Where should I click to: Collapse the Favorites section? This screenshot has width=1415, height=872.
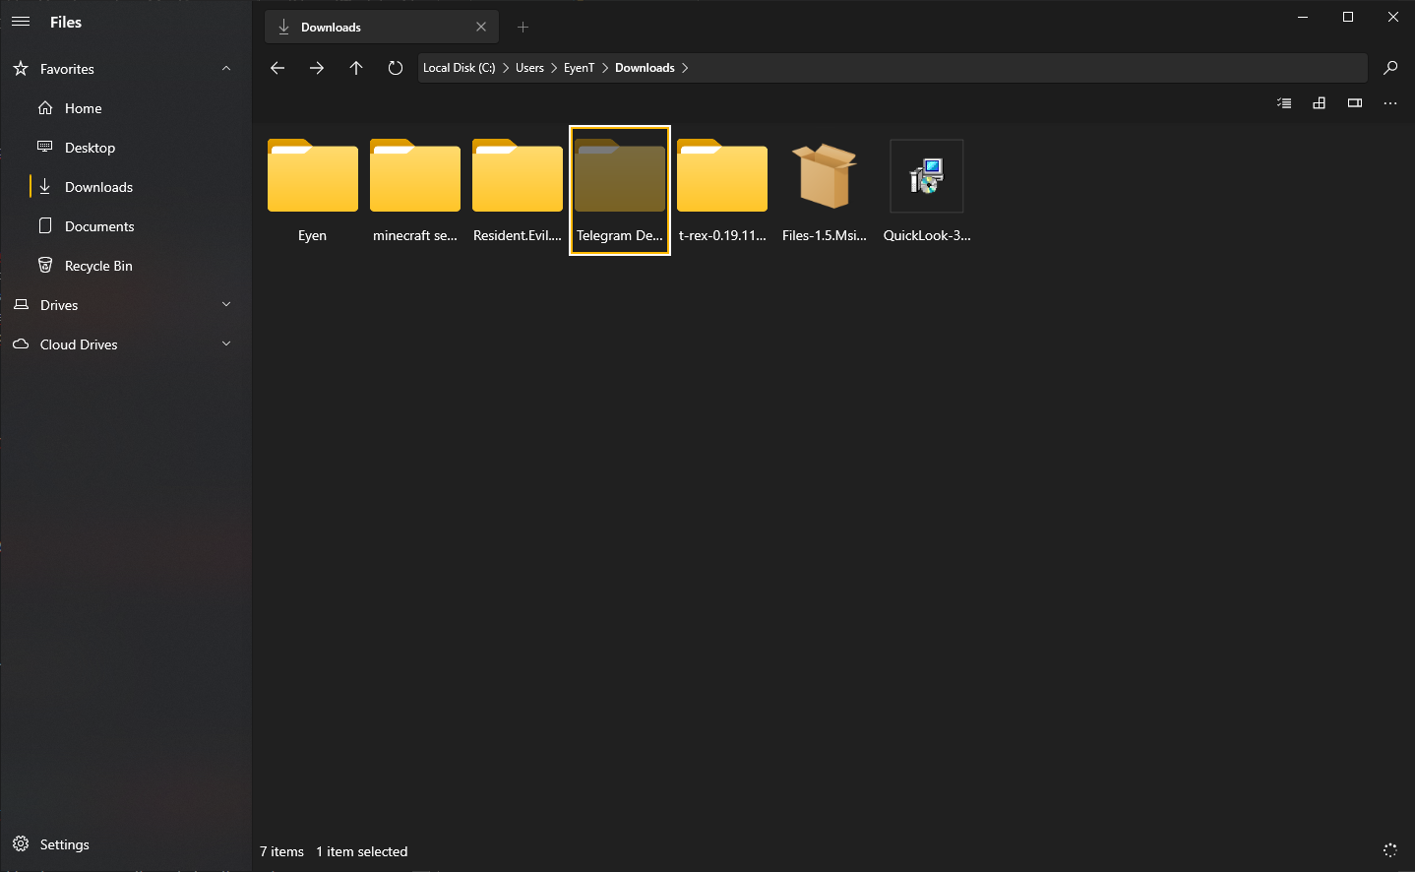pos(225,68)
